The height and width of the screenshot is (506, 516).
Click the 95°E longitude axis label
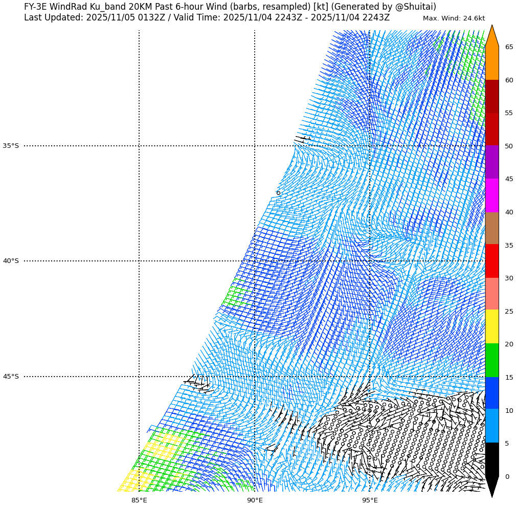[370, 500]
